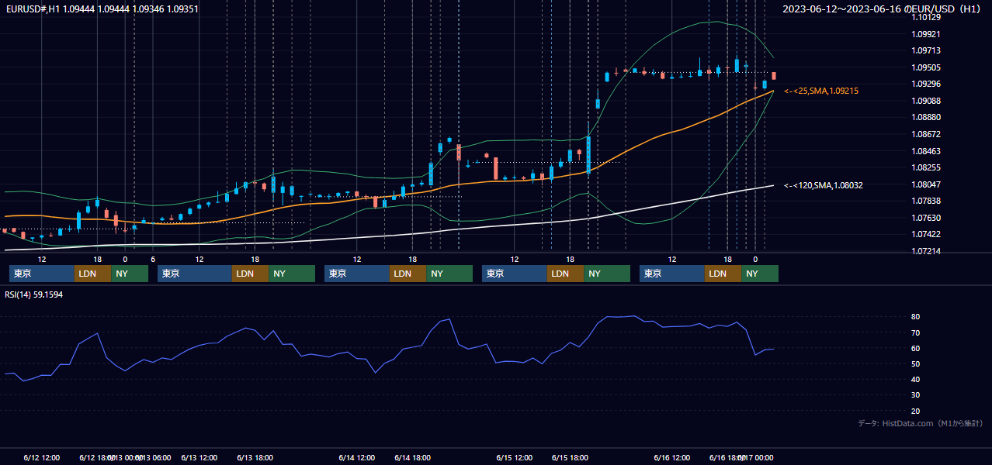Click the 1.09505 price axis label
The image size is (992, 465).
pos(927,67)
